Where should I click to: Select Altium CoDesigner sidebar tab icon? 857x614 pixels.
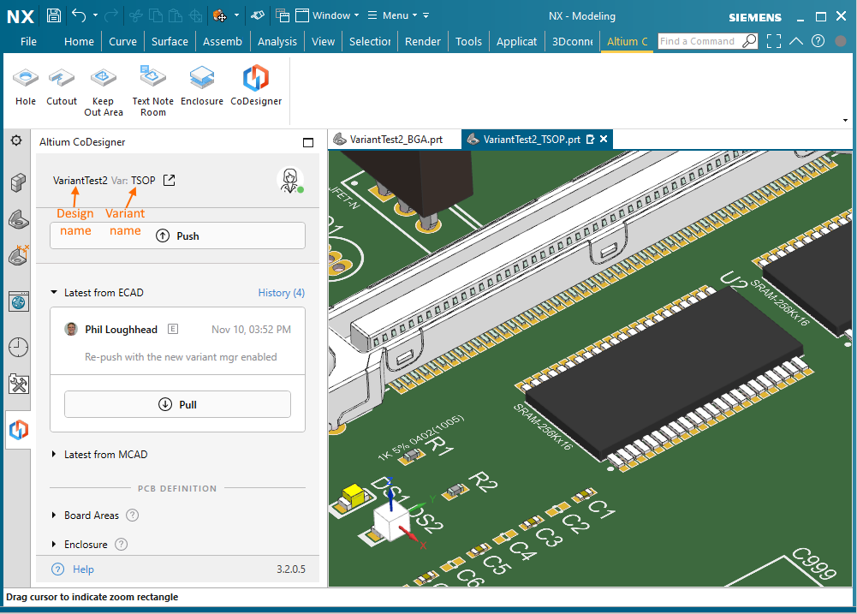tap(19, 430)
